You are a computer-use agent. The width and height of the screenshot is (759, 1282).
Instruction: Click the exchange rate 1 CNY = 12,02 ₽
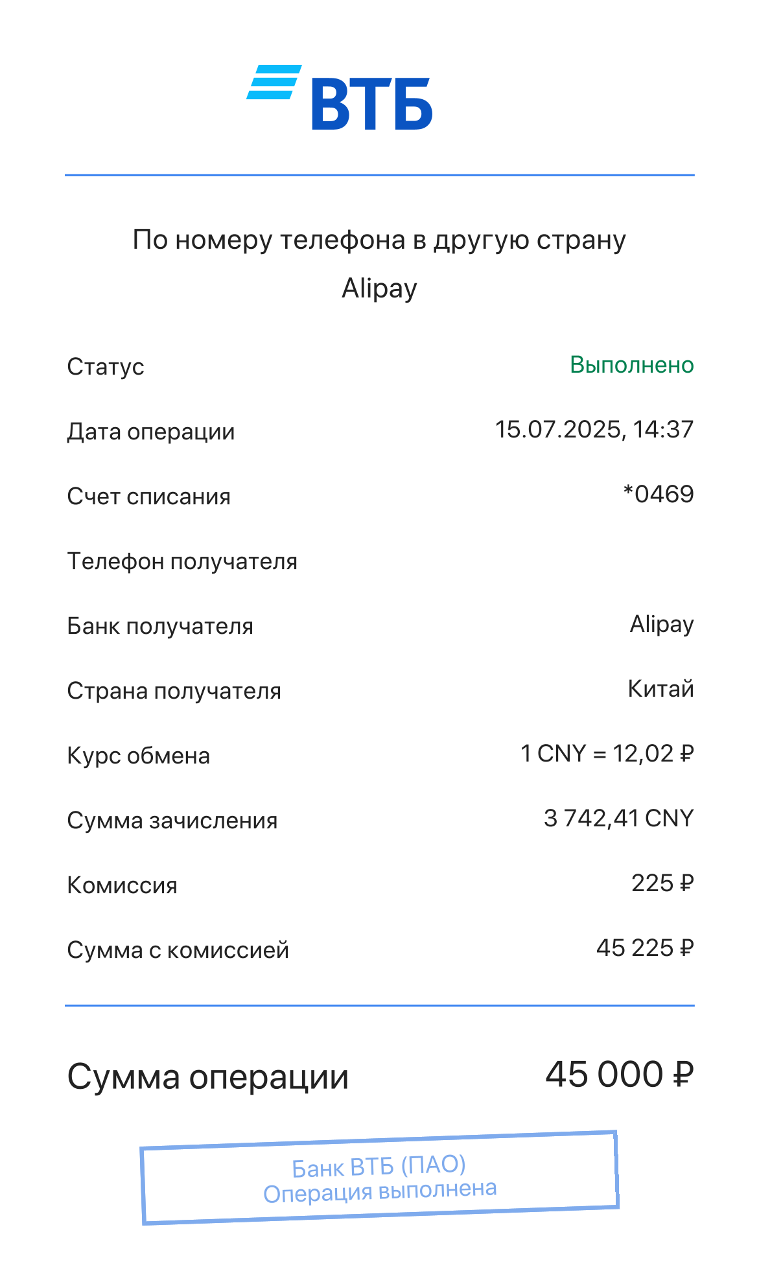(x=607, y=754)
